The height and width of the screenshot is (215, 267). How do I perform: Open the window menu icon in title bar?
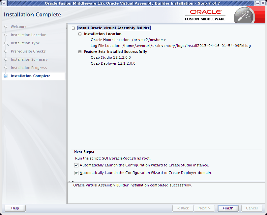pyautogui.click(x=4, y=3)
